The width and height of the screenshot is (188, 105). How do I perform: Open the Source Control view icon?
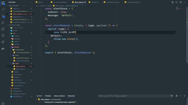(x=3, y=16)
